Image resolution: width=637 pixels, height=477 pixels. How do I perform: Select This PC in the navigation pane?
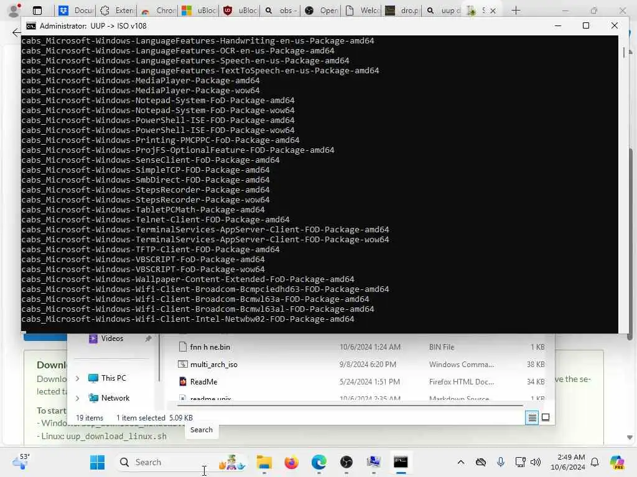click(x=108, y=378)
